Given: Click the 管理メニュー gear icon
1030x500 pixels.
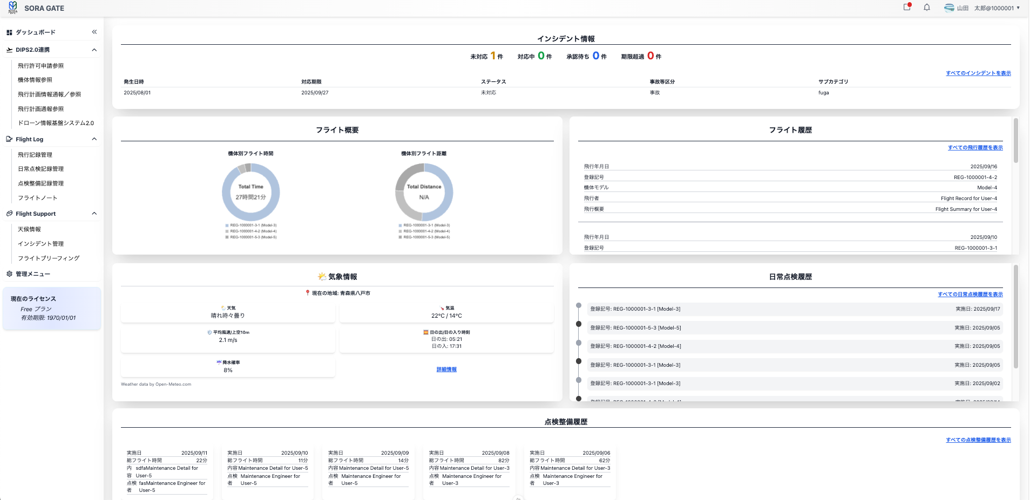Looking at the screenshot, I should tap(9, 274).
